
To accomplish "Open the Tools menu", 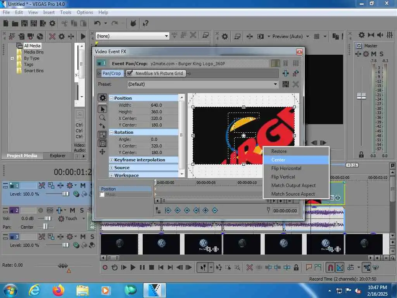I will click(x=66, y=12).
